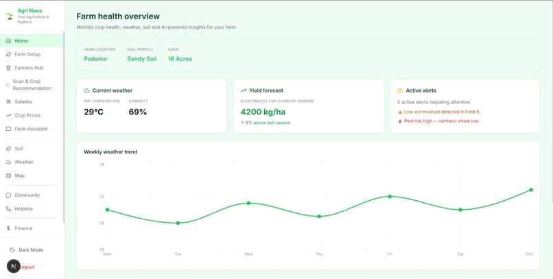The height and width of the screenshot is (279, 553).
Task: Click the 8% above last season text
Action: click(x=266, y=123)
